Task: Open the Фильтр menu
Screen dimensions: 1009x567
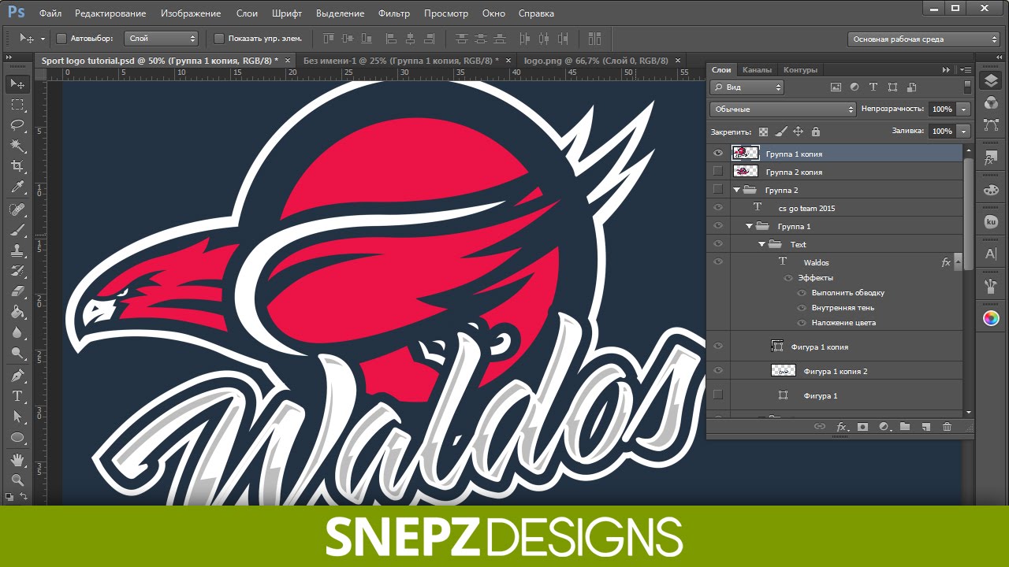Action: tap(393, 13)
